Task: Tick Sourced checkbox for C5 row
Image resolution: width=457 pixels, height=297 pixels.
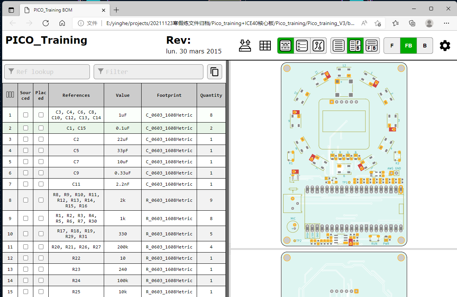Action: pos(25,150)
